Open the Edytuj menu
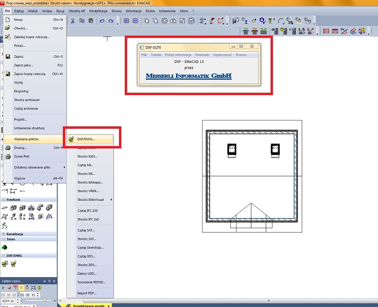Viewport: 378px width, 307px height. [19, 11]
